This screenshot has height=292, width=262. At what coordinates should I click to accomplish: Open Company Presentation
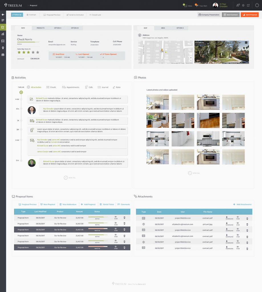click(x=209, y=15)
